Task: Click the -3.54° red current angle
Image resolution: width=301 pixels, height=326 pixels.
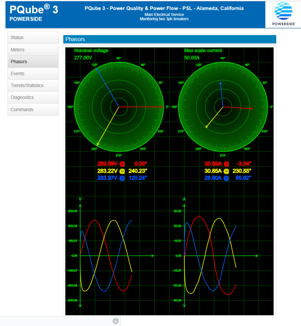Action: [x=244, y=164]
